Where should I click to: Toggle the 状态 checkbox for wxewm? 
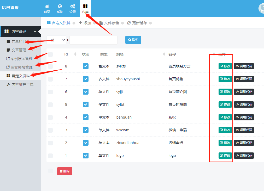[x=86, y=130]
